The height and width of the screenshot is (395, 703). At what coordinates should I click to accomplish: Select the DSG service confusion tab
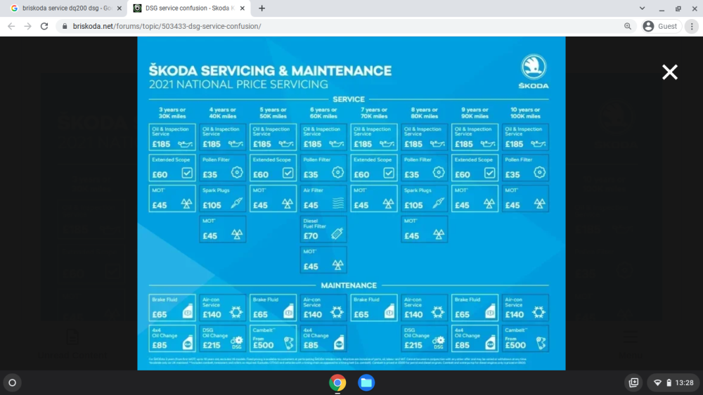click(x=189, y=8)
